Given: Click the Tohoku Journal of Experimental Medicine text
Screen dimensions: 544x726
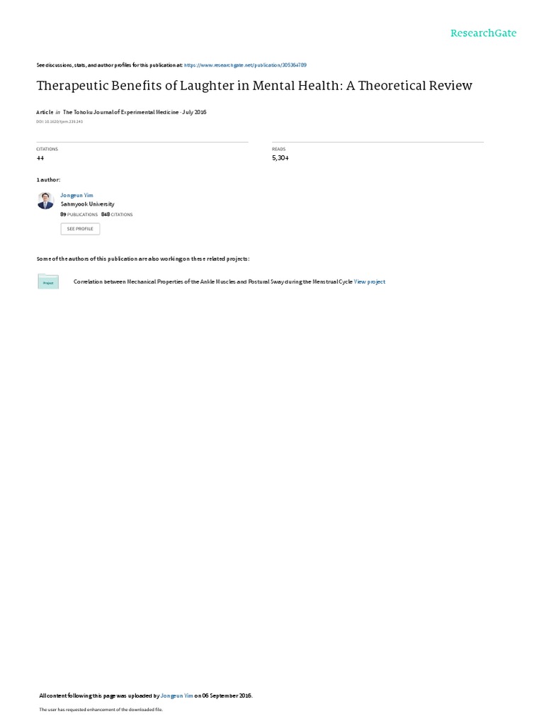Looking at the screenshot, I should pos(120,112).
